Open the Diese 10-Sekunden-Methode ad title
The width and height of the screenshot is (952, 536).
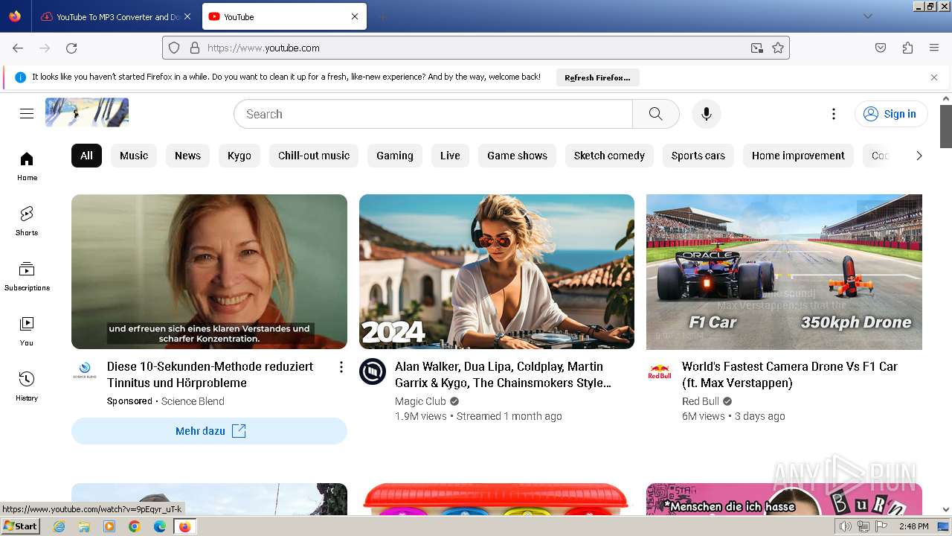[x=210, y=374]
